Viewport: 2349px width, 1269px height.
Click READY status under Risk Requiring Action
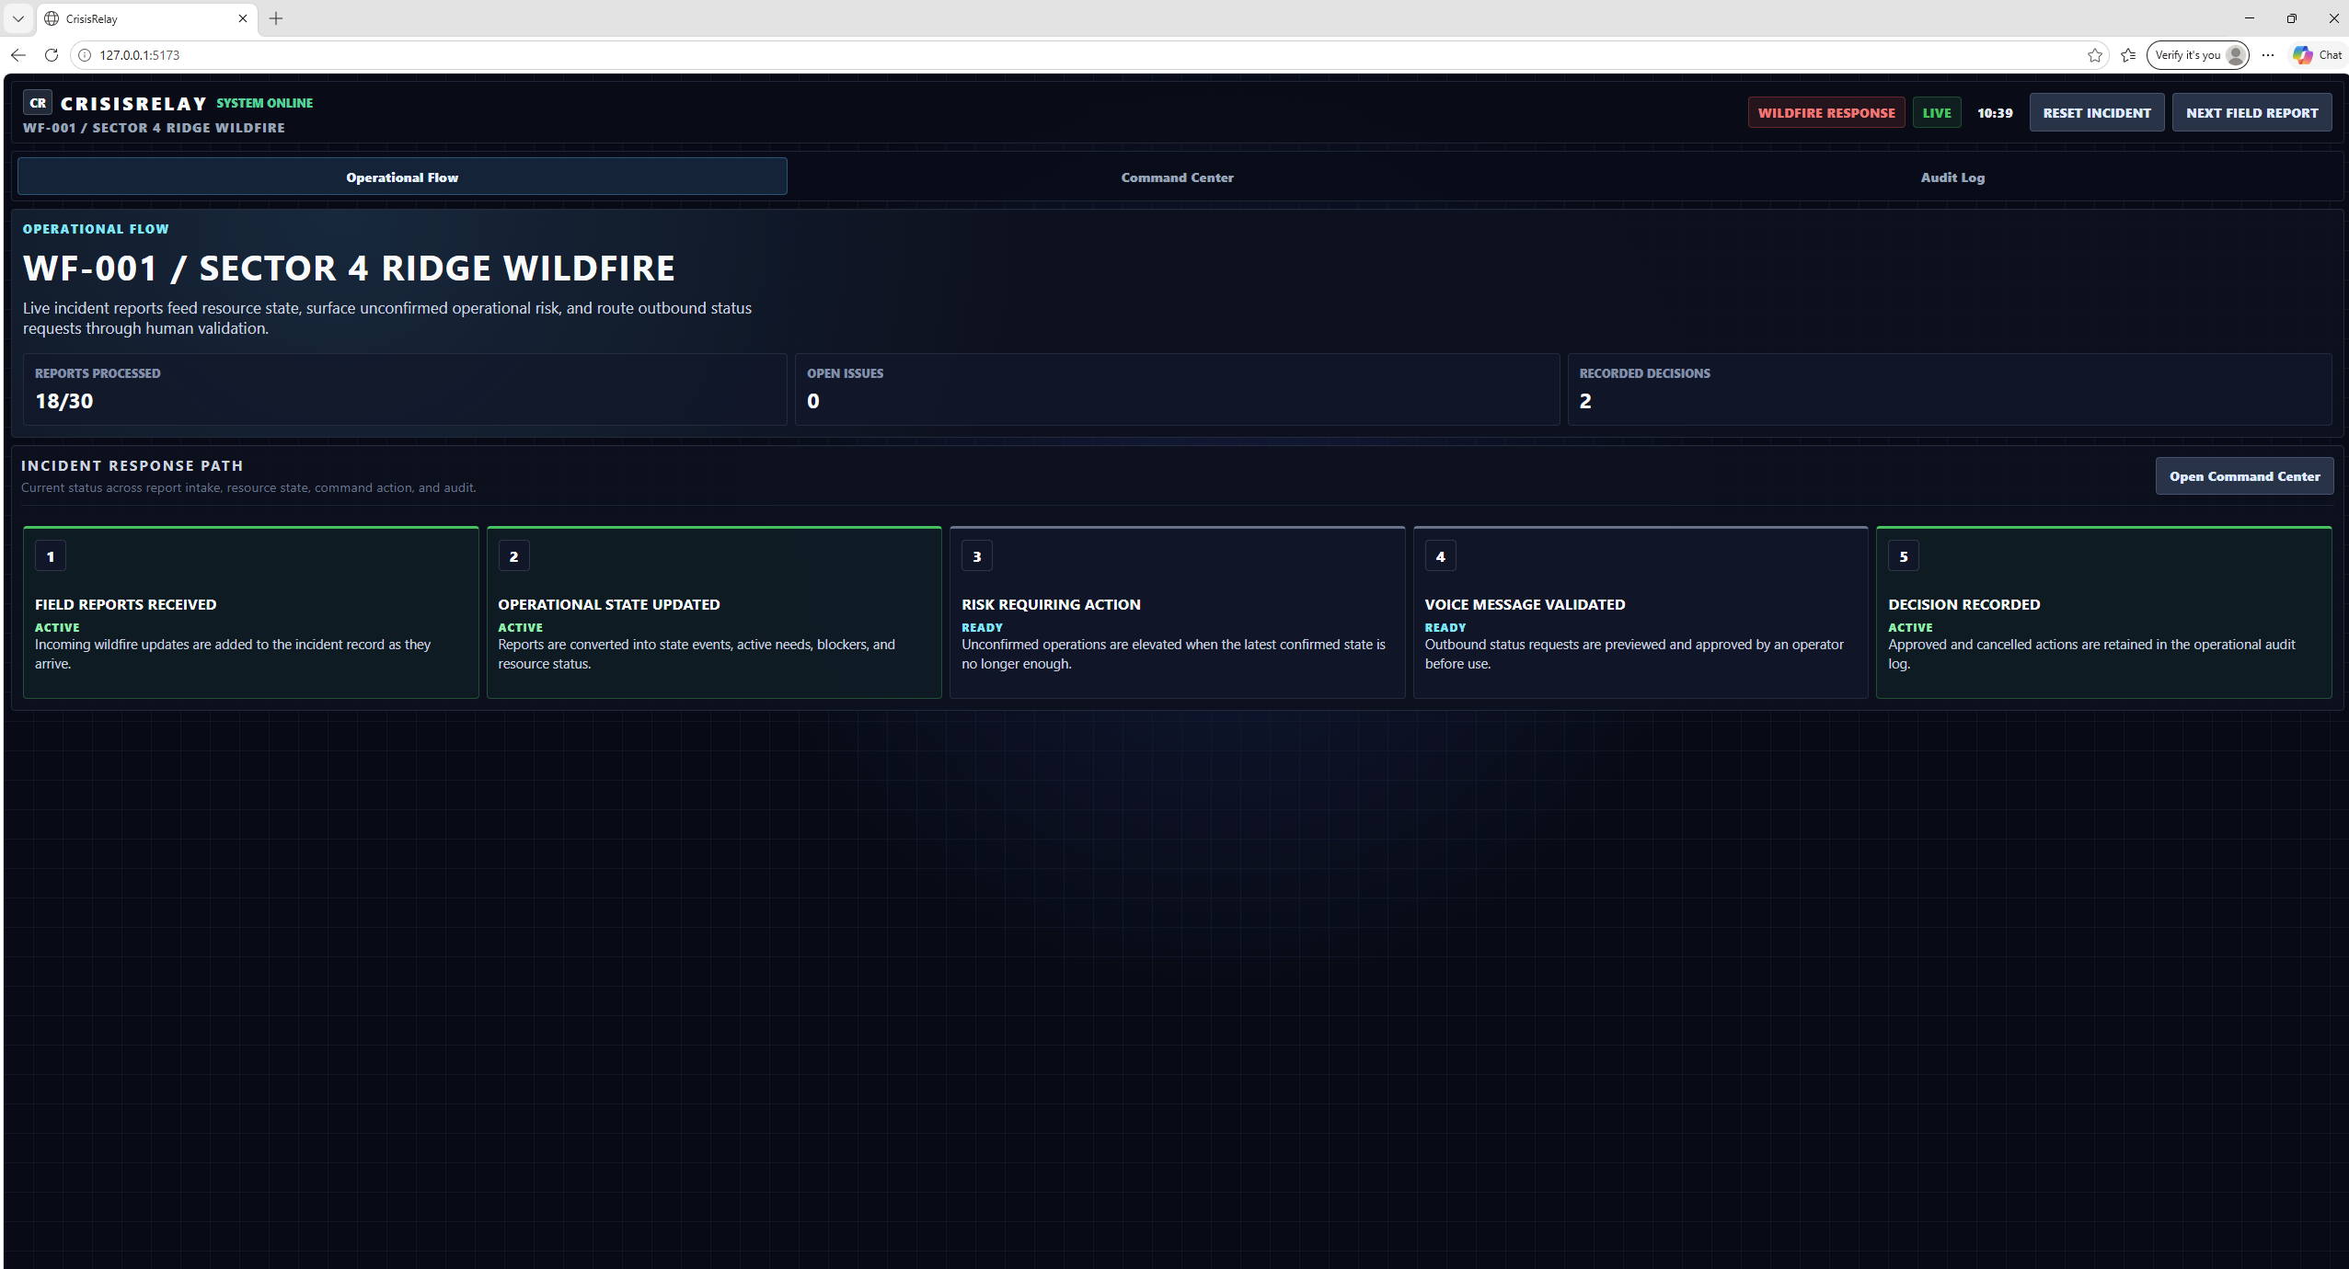point(982,627)
